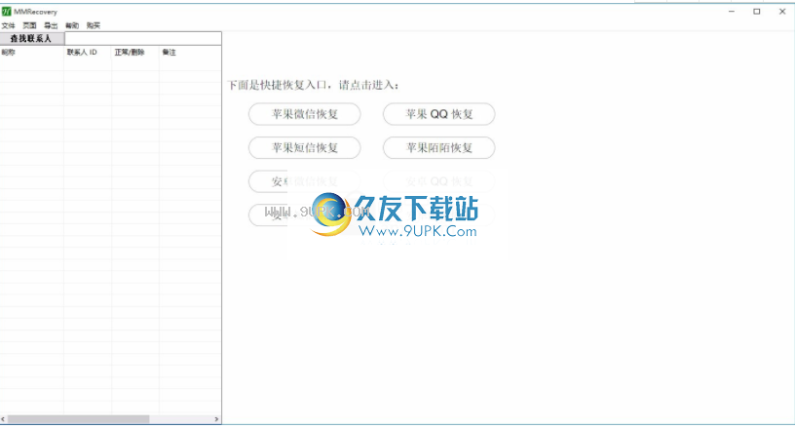Close the MMRecovery window
This screenshot has width=795, height=429.
[781, 11]
